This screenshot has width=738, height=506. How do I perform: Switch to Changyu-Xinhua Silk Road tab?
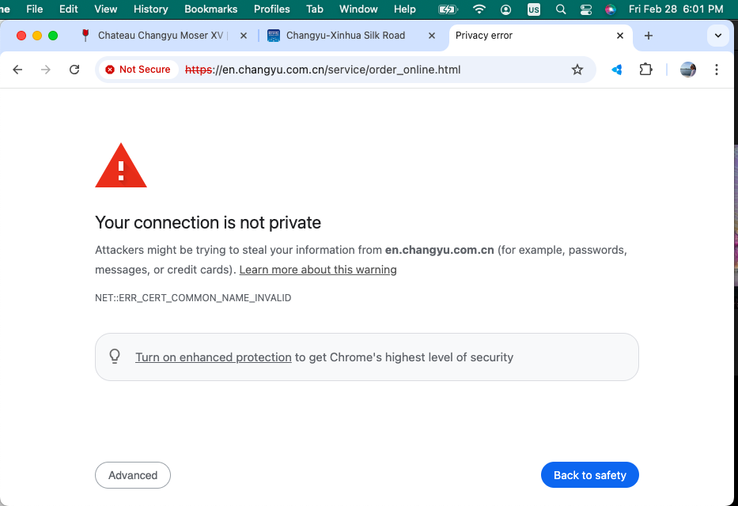(345, 36)
